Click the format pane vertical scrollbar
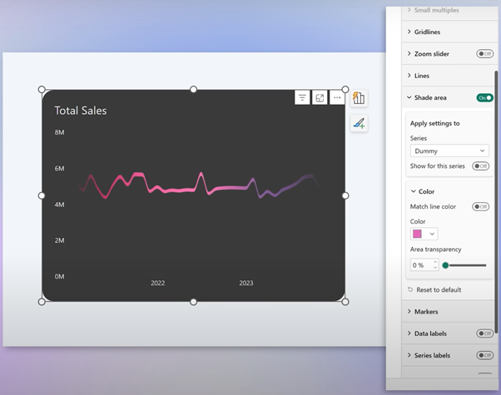Image resolution: width=501 pixels, height=395 pixels. click(x=496, y=202)
